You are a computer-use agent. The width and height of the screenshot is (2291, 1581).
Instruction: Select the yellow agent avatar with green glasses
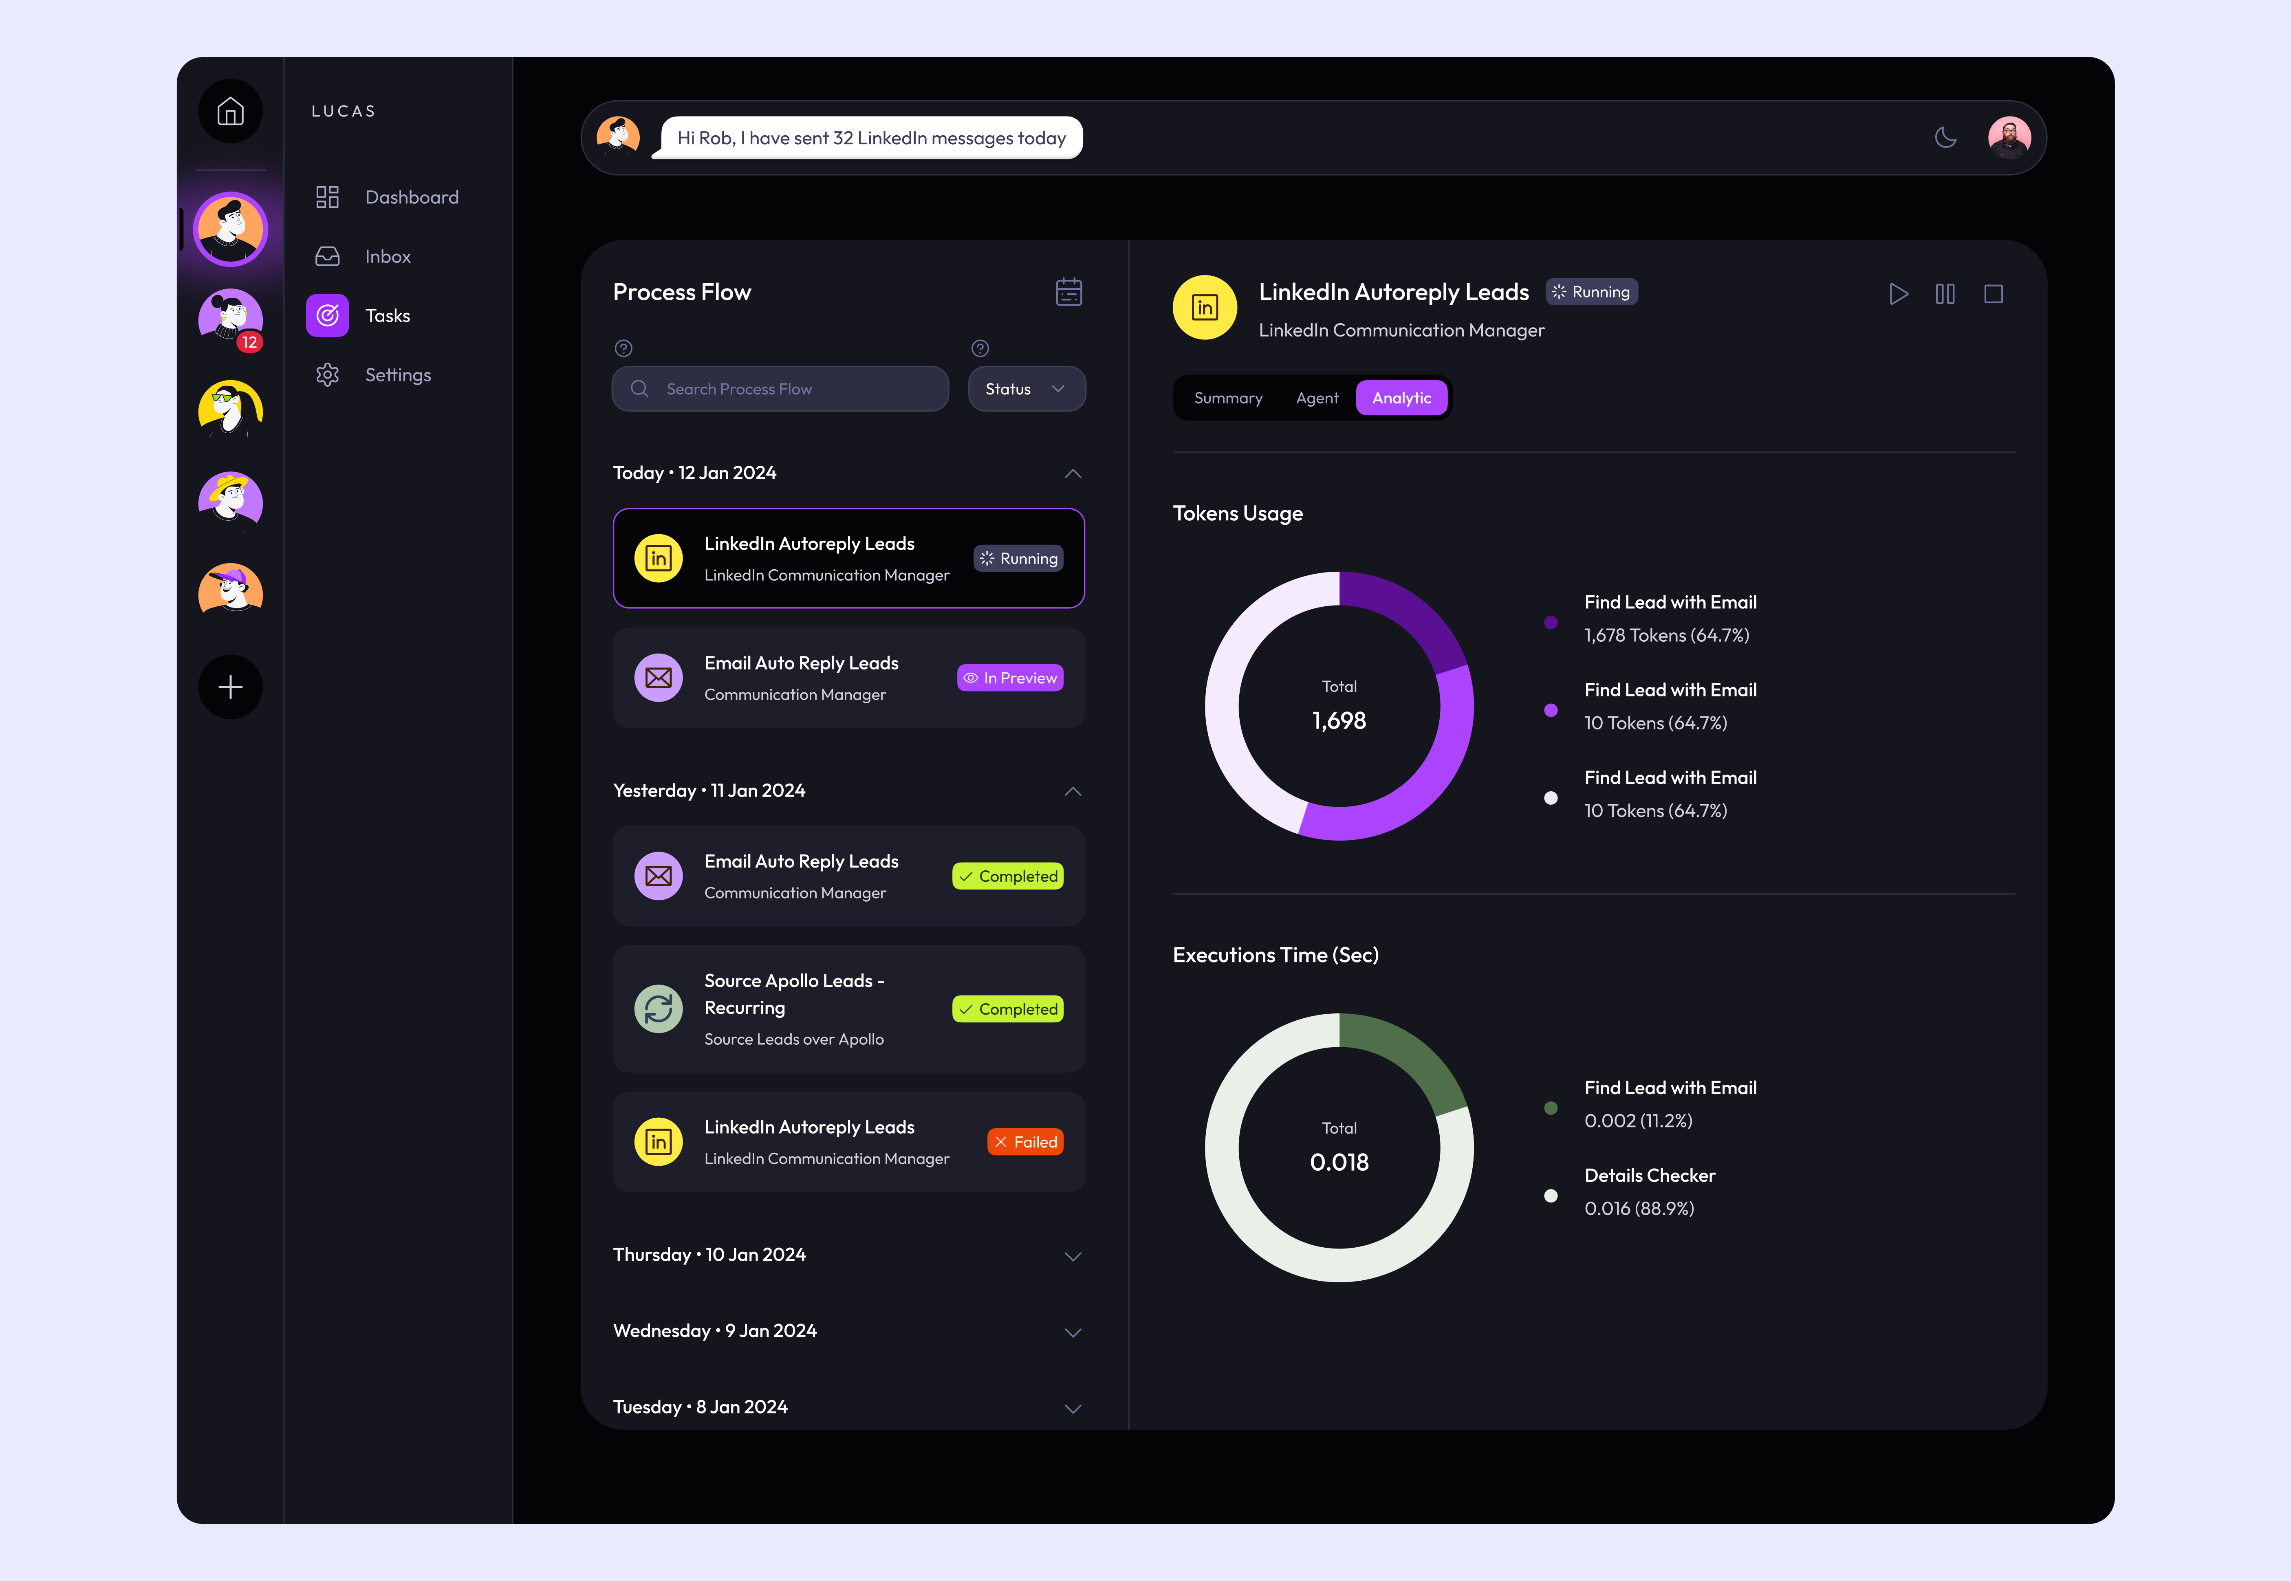pos(230,410)
